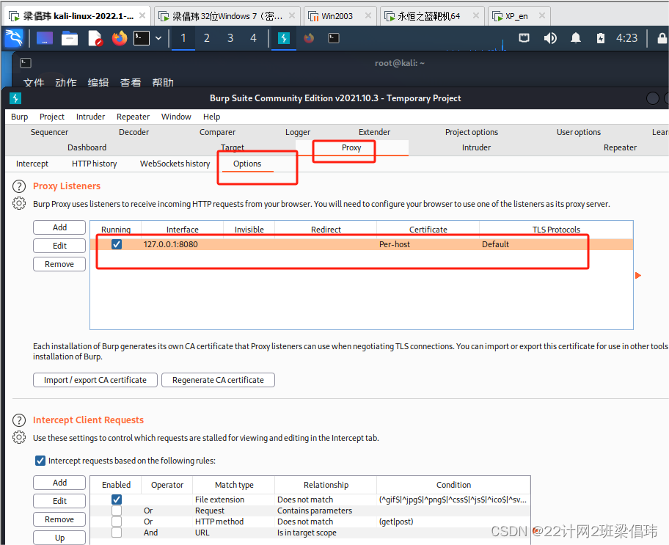This screenshot has width=669, height=545.
Task: Open the Burp menu
Action: coord(20,117)
